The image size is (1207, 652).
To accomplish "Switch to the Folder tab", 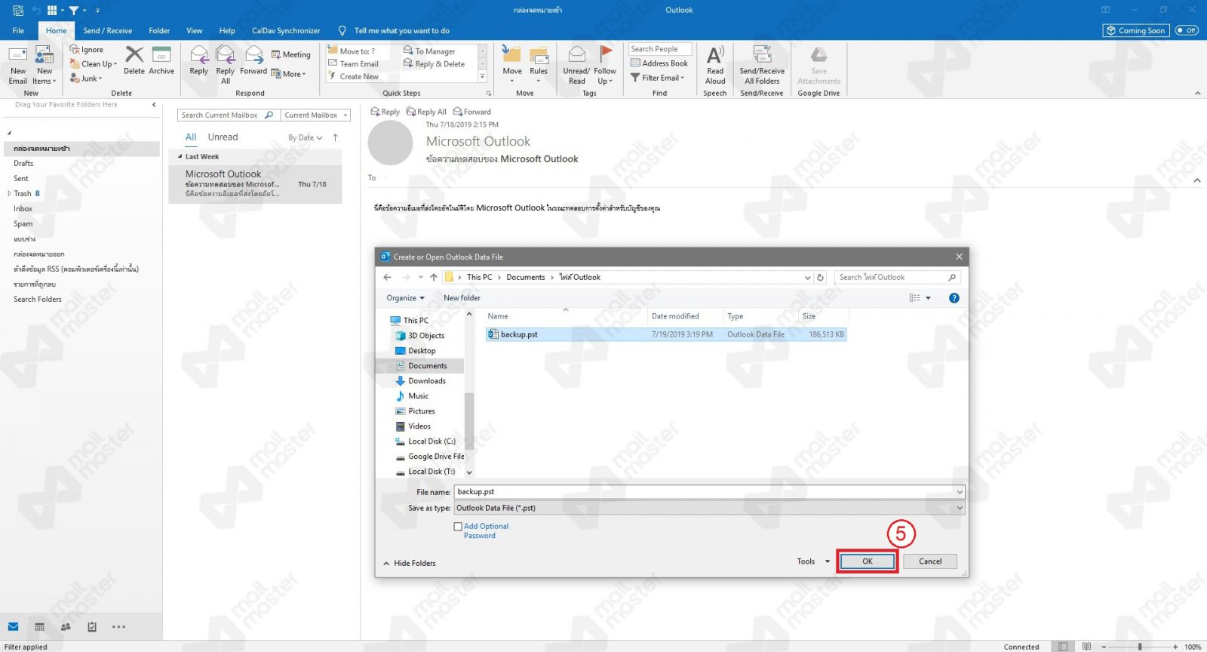I will 159,31.
